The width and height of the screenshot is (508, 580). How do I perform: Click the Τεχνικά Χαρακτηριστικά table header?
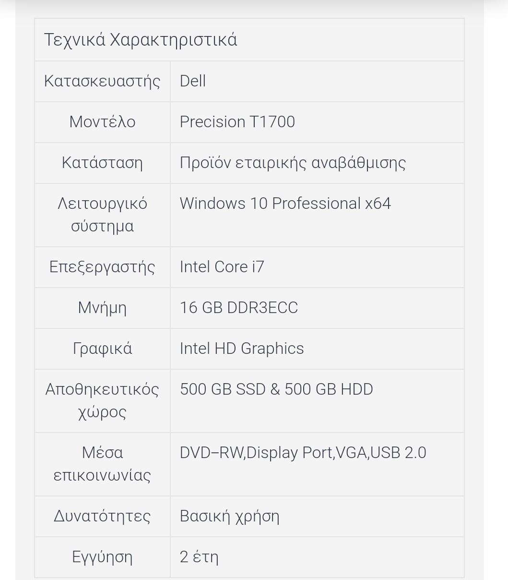point(141,39)
